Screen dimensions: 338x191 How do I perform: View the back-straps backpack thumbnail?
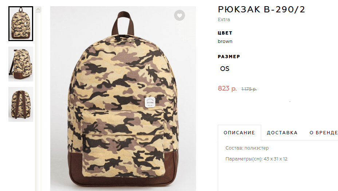(x=21, y=104)
